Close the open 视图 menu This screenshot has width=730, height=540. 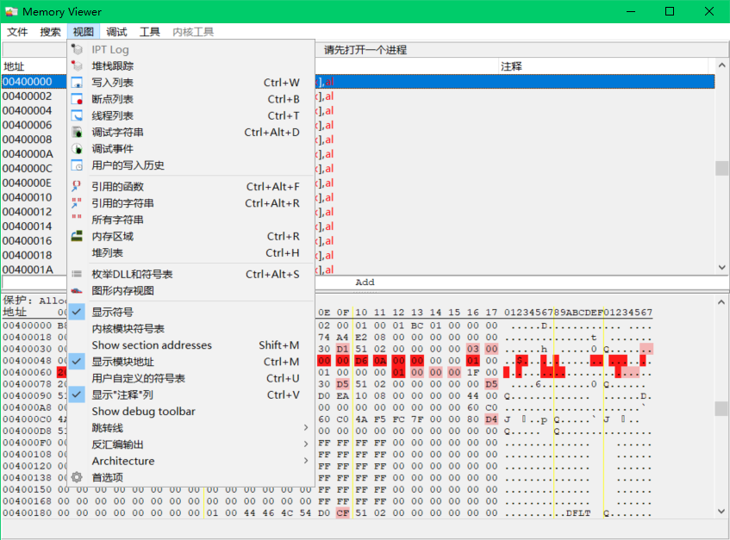(84, 32)
